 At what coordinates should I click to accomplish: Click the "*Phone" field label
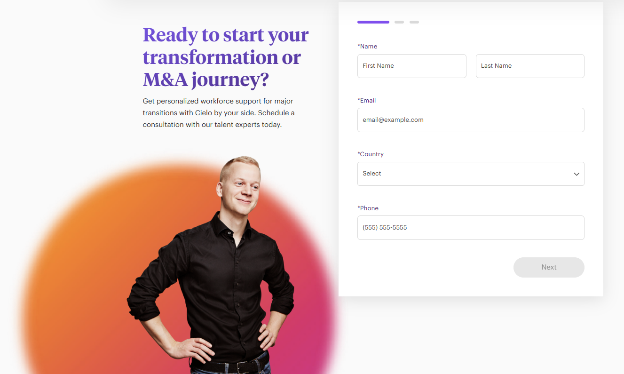(x=368, y=208)
